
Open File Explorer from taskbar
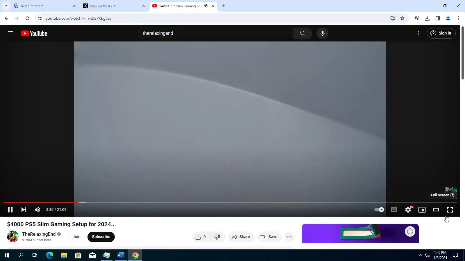[x=64, y=255]
